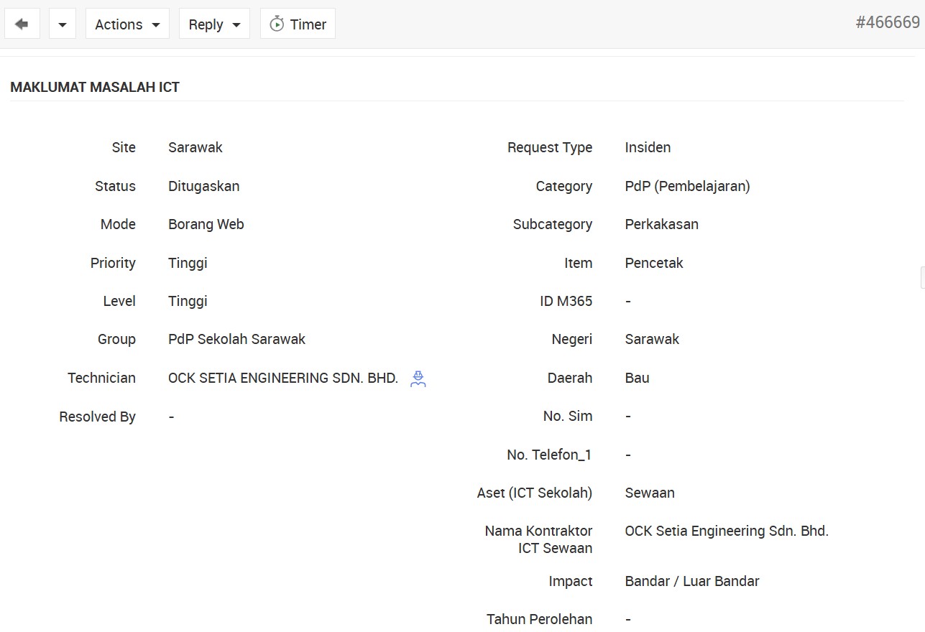
Task: Click the Status value Ditugaskan
Action: pos(203,186)
